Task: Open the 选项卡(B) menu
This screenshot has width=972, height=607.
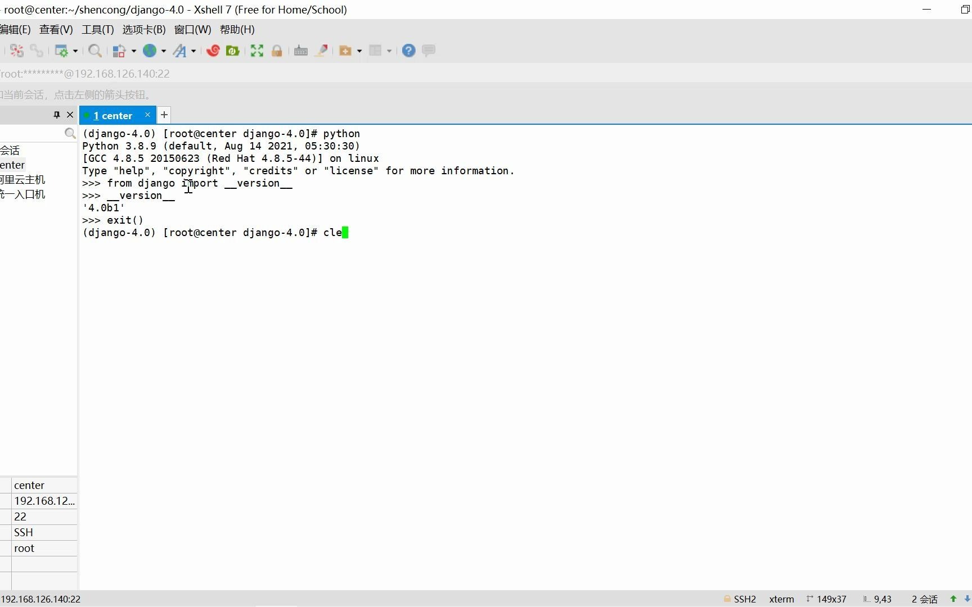Action: pyautogui.click(x=144, y=29)
